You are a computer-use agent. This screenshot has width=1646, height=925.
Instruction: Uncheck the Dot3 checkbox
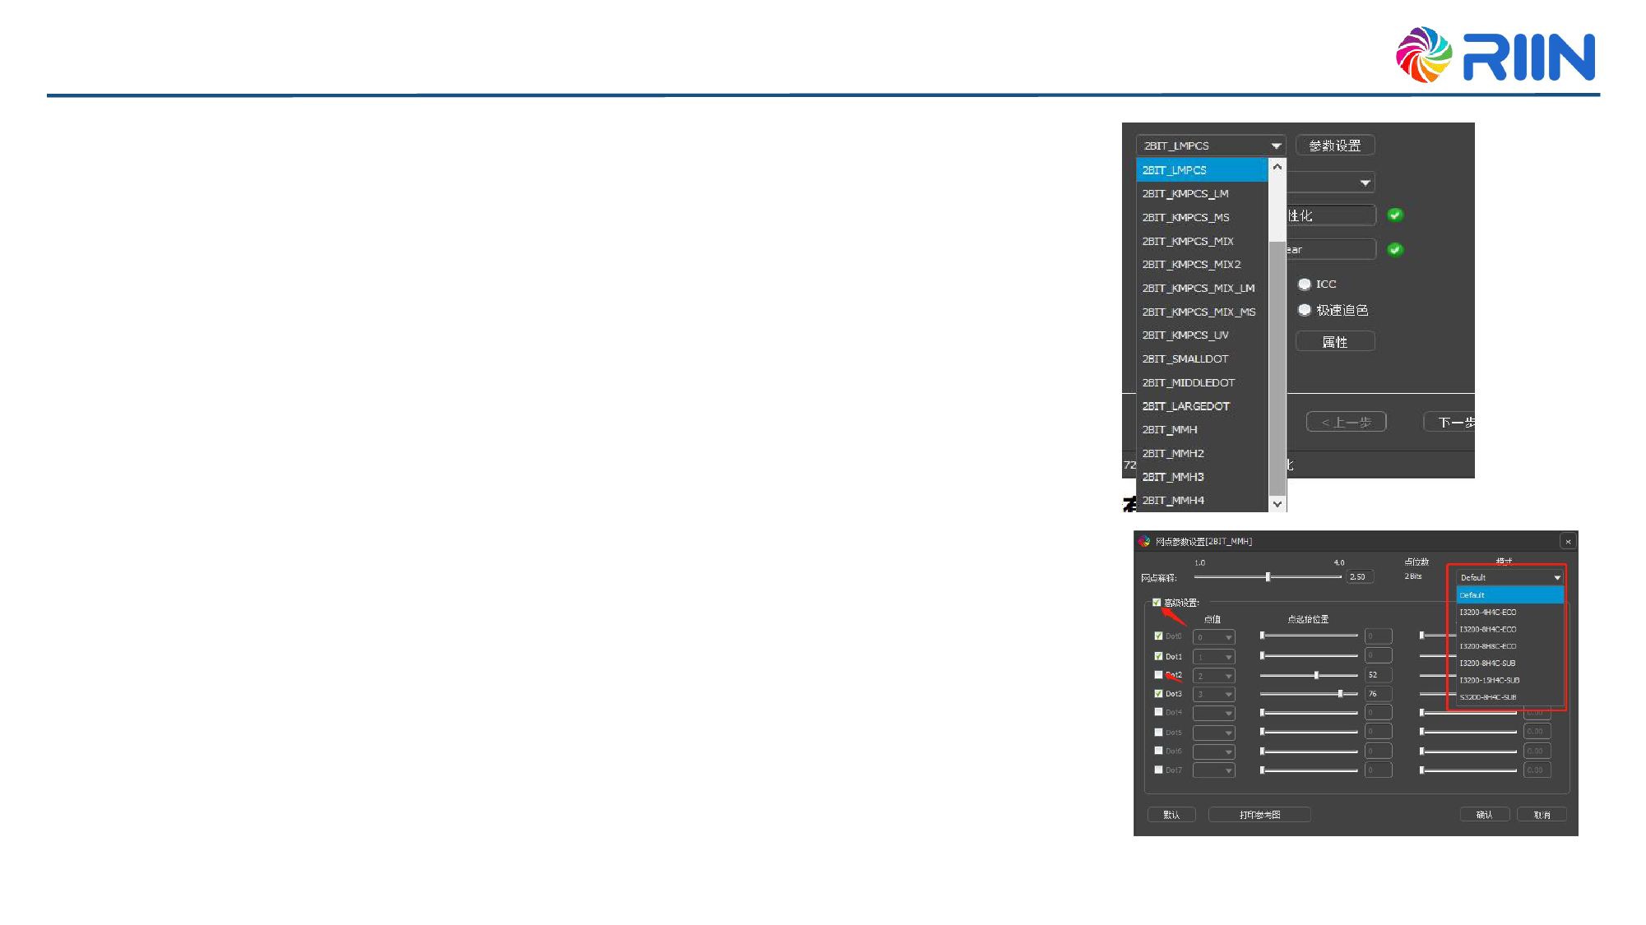pyautogui.click(x=1158, y=694)
